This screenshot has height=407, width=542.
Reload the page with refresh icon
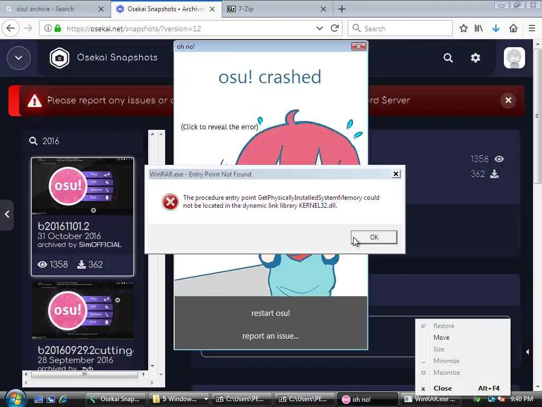pyautogui.click(x=335, y=29)
